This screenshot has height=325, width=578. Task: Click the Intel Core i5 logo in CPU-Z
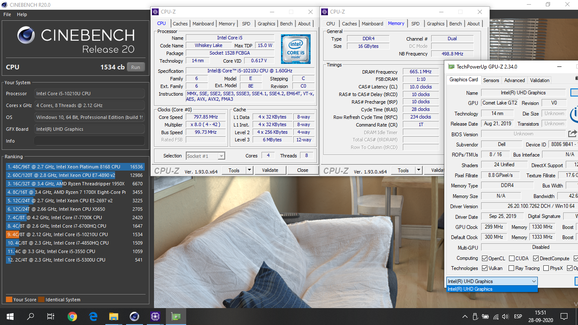(x=295, y=49)
